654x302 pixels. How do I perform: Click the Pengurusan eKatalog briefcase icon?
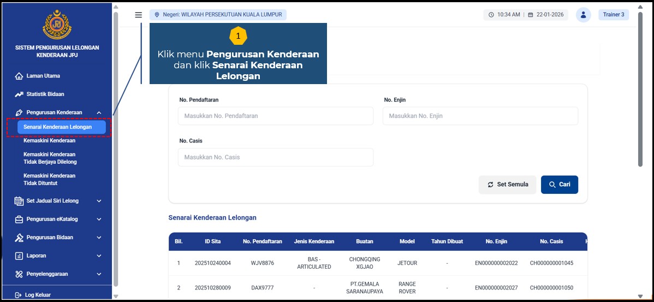(19, 220)
